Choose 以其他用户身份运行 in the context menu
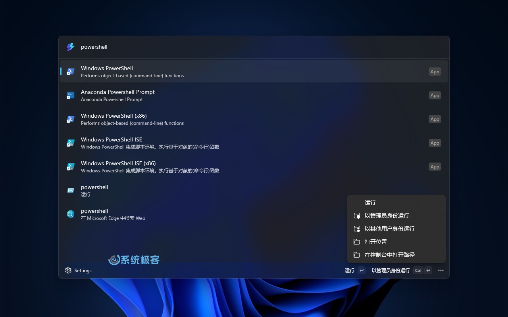This screenshot has height=317, width=508. (x=396, y=229)
